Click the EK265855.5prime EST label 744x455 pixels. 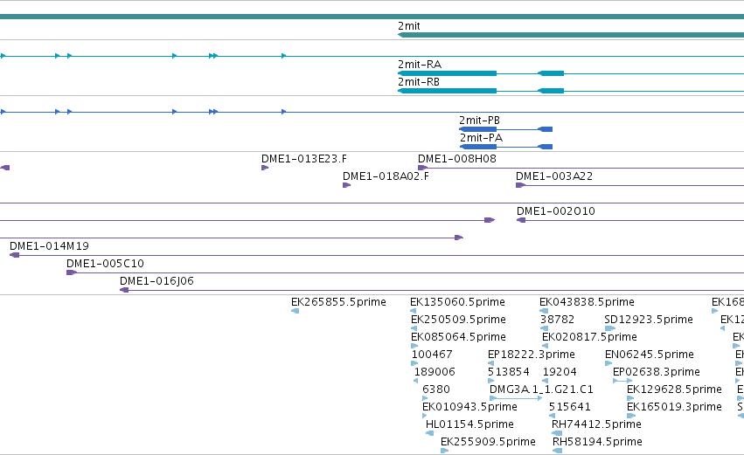[339, 302]
